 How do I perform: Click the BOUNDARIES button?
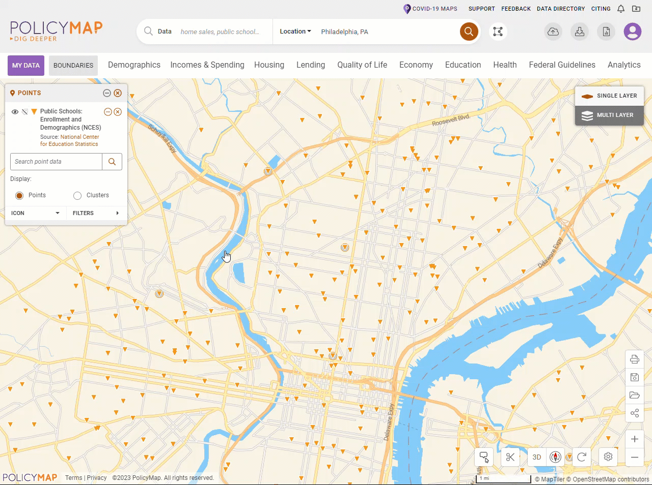(x=73, y=66)
